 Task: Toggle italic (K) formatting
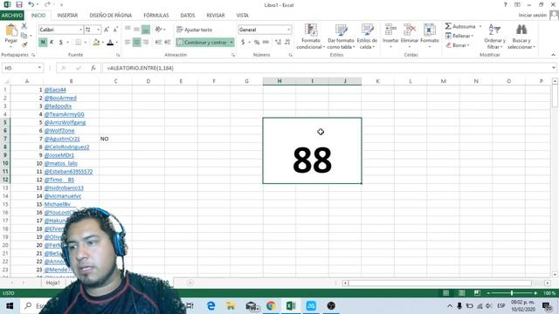[52, 43]
